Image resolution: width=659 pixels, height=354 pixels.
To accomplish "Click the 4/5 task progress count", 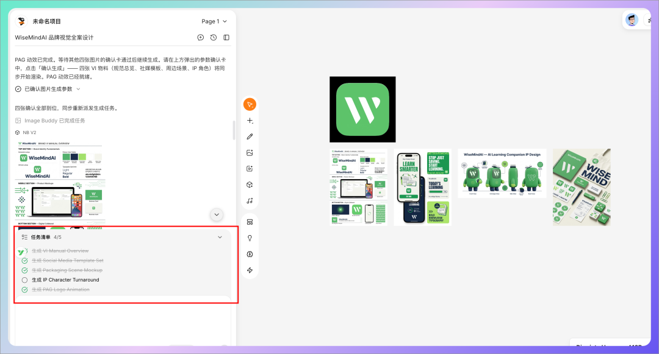I will click(x=57, y=237).
